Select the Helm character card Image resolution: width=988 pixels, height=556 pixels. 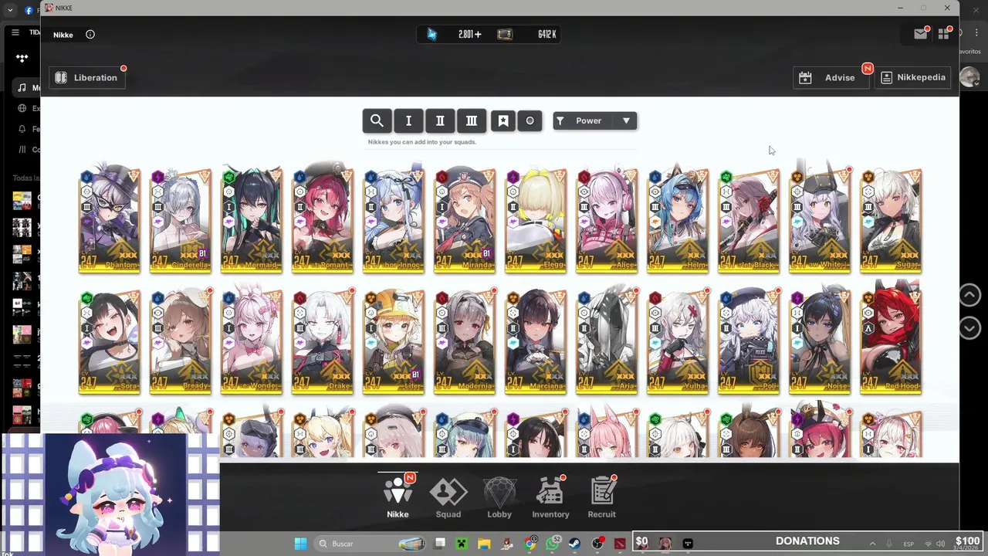(678, 220)
